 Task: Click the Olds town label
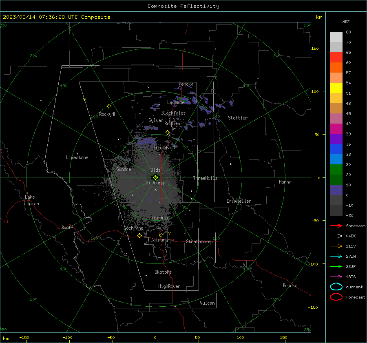155,170
